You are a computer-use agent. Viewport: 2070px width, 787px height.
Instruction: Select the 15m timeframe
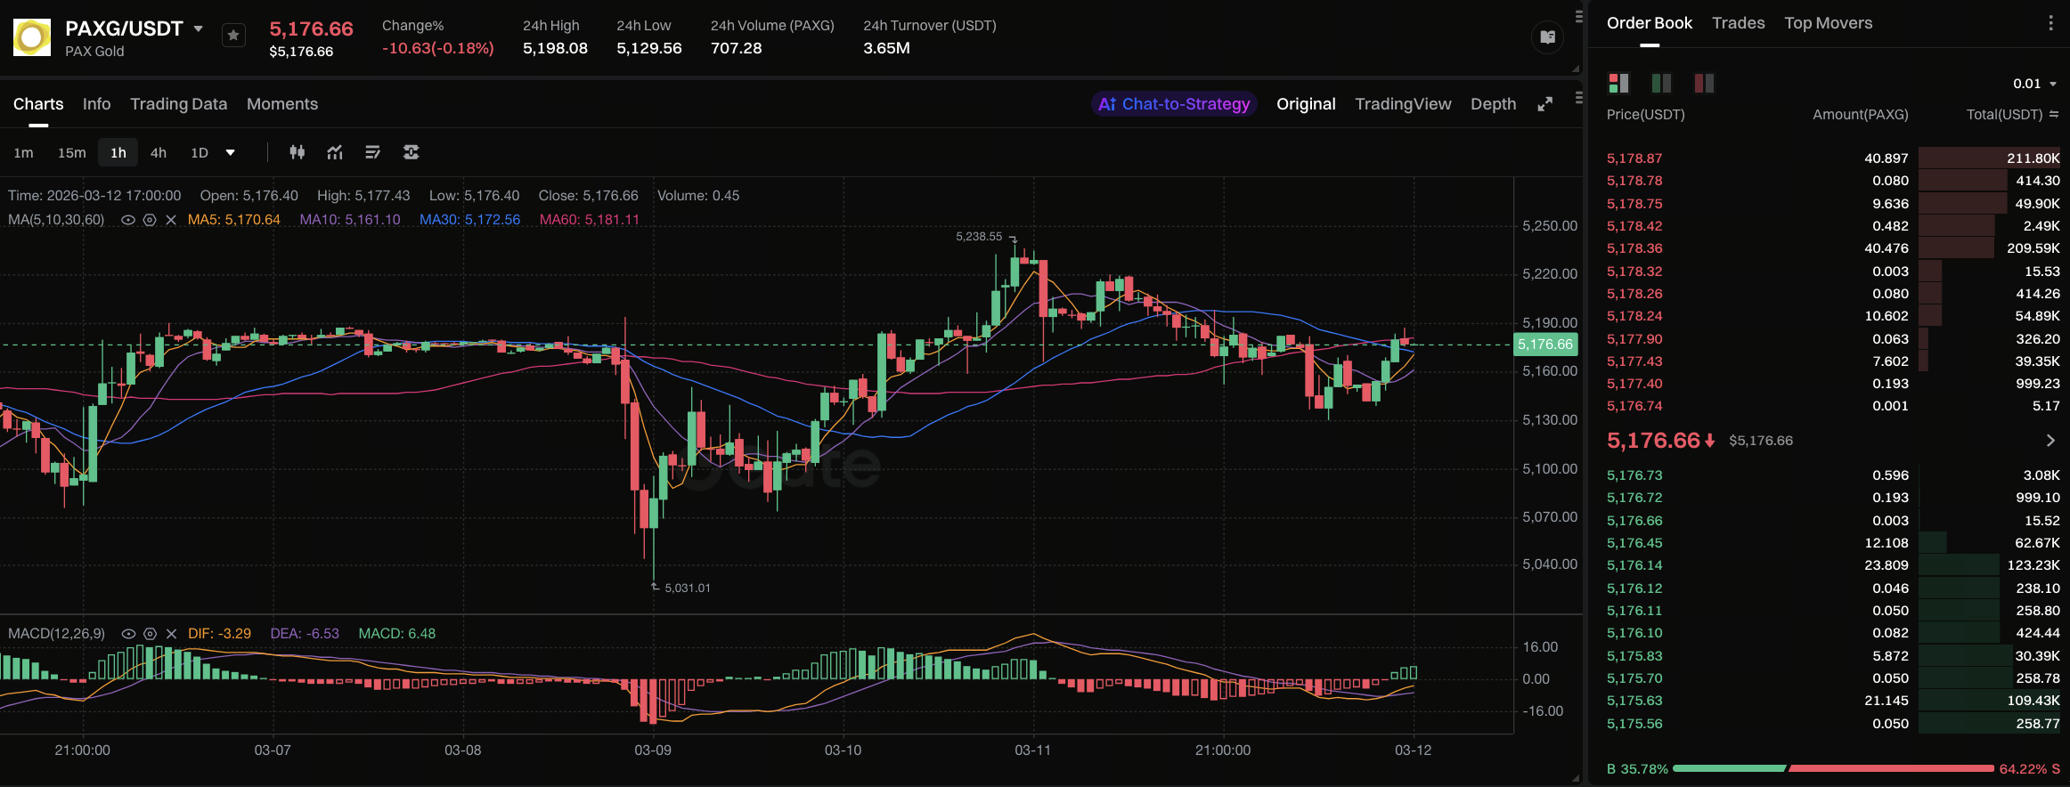72,152
